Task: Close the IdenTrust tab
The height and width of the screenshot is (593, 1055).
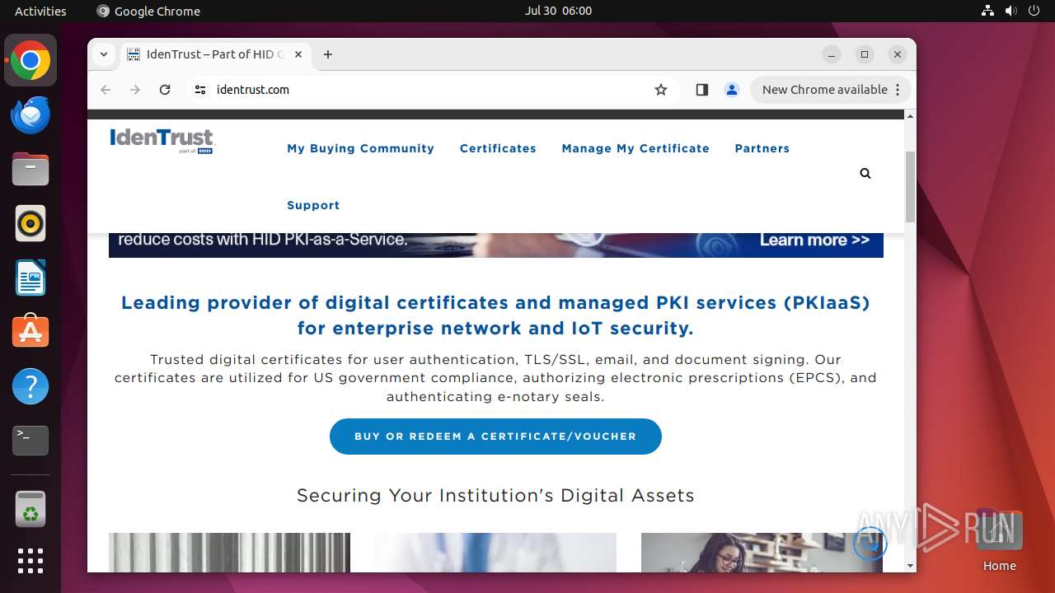Action: tap(298, 54)
